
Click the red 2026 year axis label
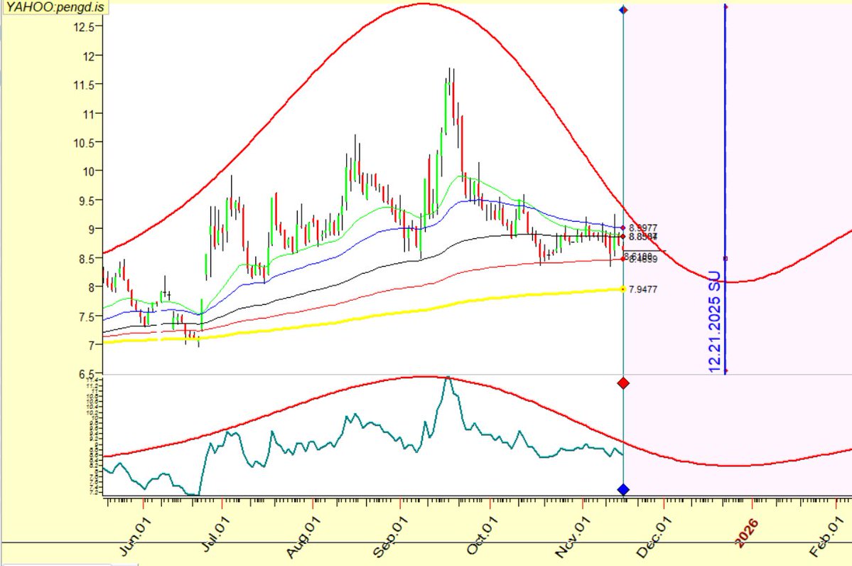coord(745,533)
